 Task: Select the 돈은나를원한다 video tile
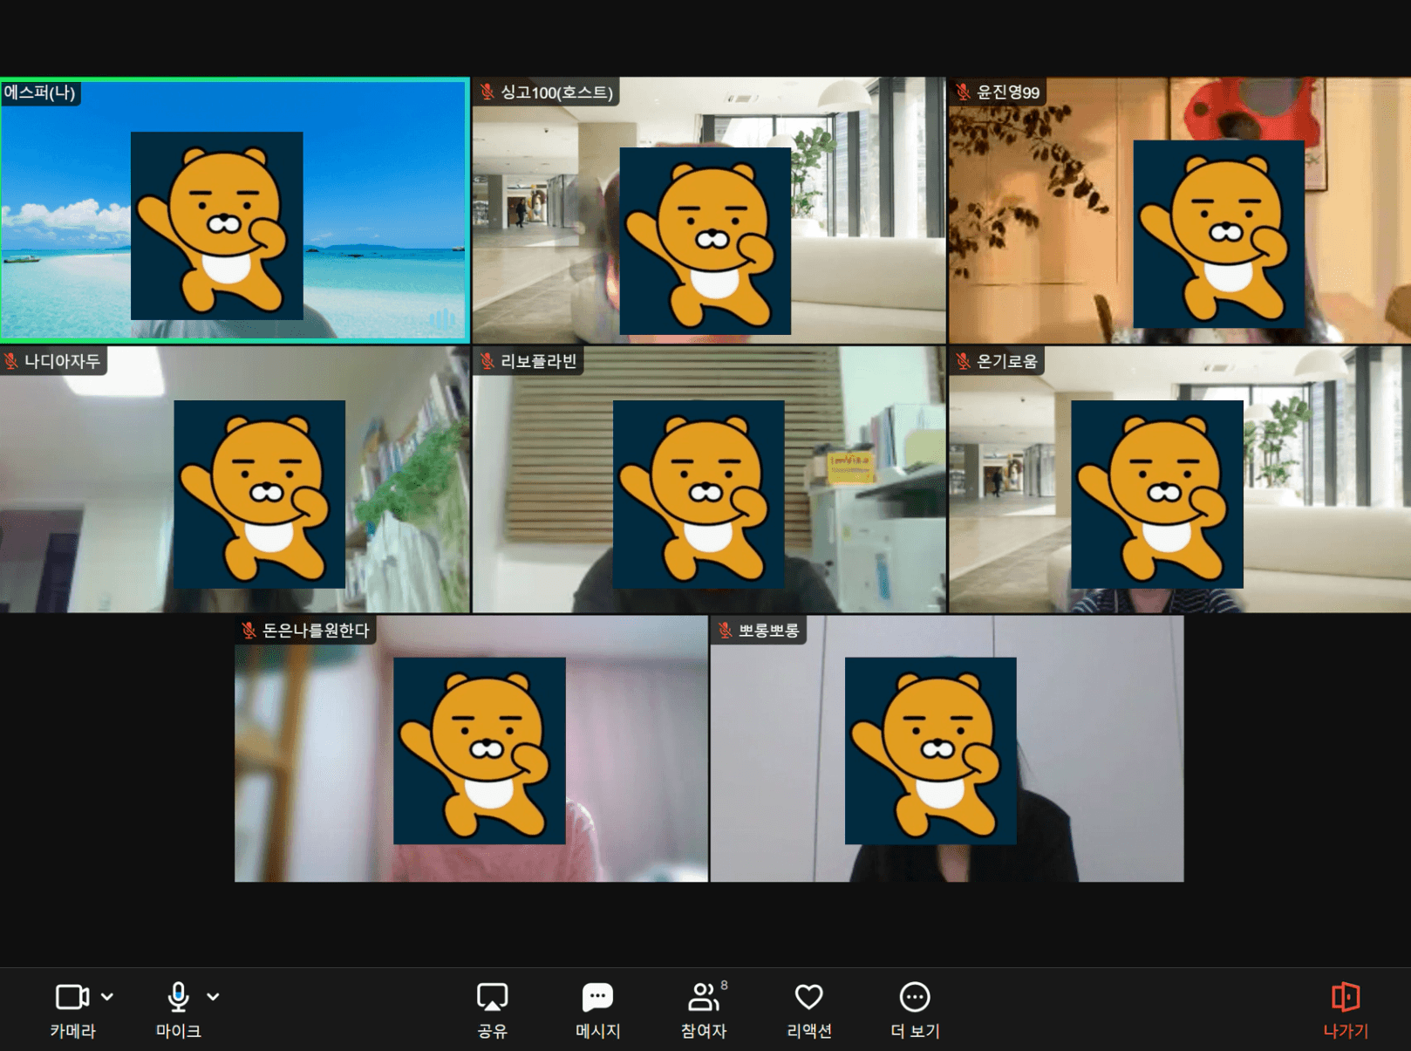point(471,748)
